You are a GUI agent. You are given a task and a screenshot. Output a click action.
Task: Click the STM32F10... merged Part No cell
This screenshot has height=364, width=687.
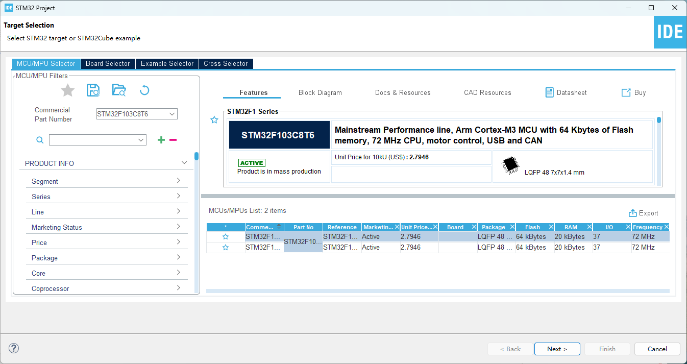[x=303, y=242]
